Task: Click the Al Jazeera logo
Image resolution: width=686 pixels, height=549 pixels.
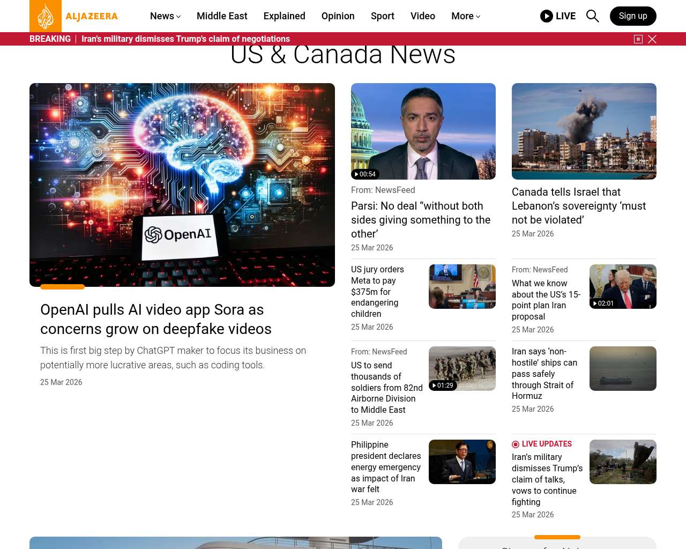Action: pyautogui.click(x=74, y=16)
